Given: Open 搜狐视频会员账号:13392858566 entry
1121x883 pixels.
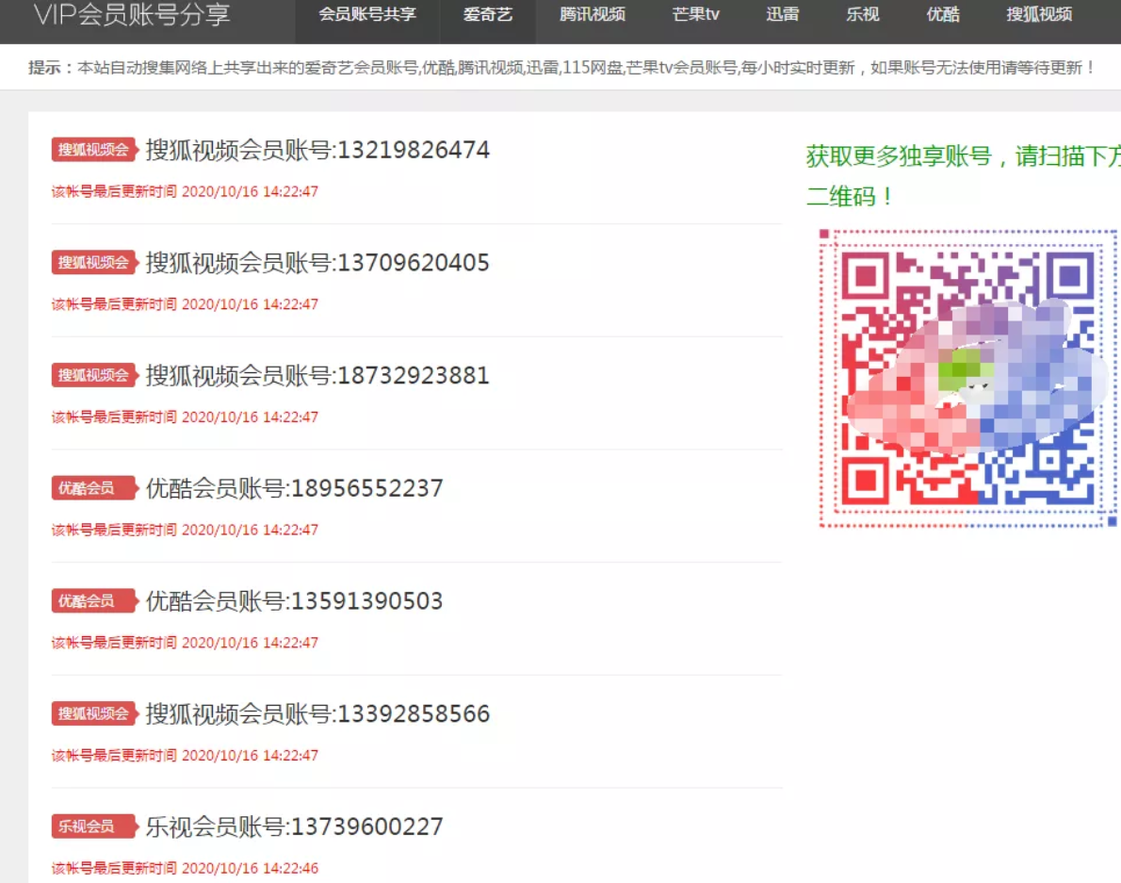Looking at the screenshot, I should [317, 713].
